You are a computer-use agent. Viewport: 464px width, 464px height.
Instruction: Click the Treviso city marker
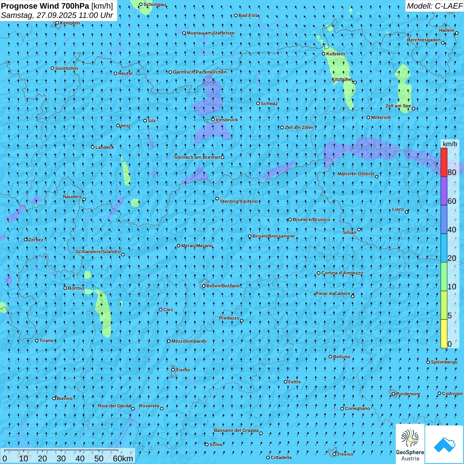click(x=334, y=454)
